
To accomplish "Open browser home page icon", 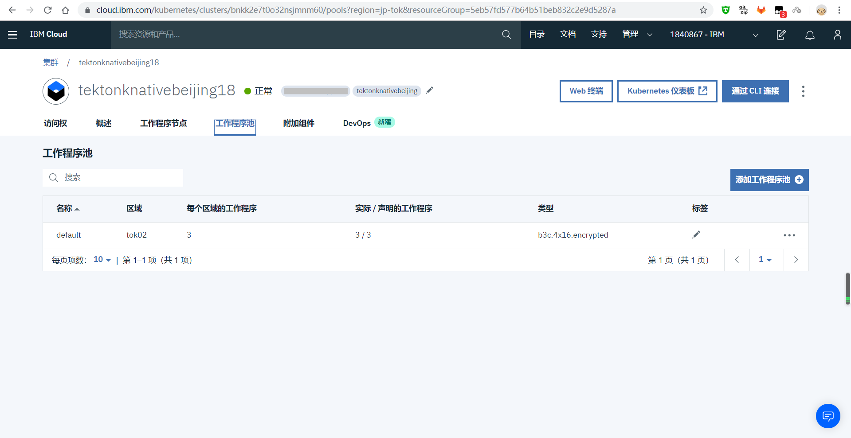I will (x=65, y=10).
